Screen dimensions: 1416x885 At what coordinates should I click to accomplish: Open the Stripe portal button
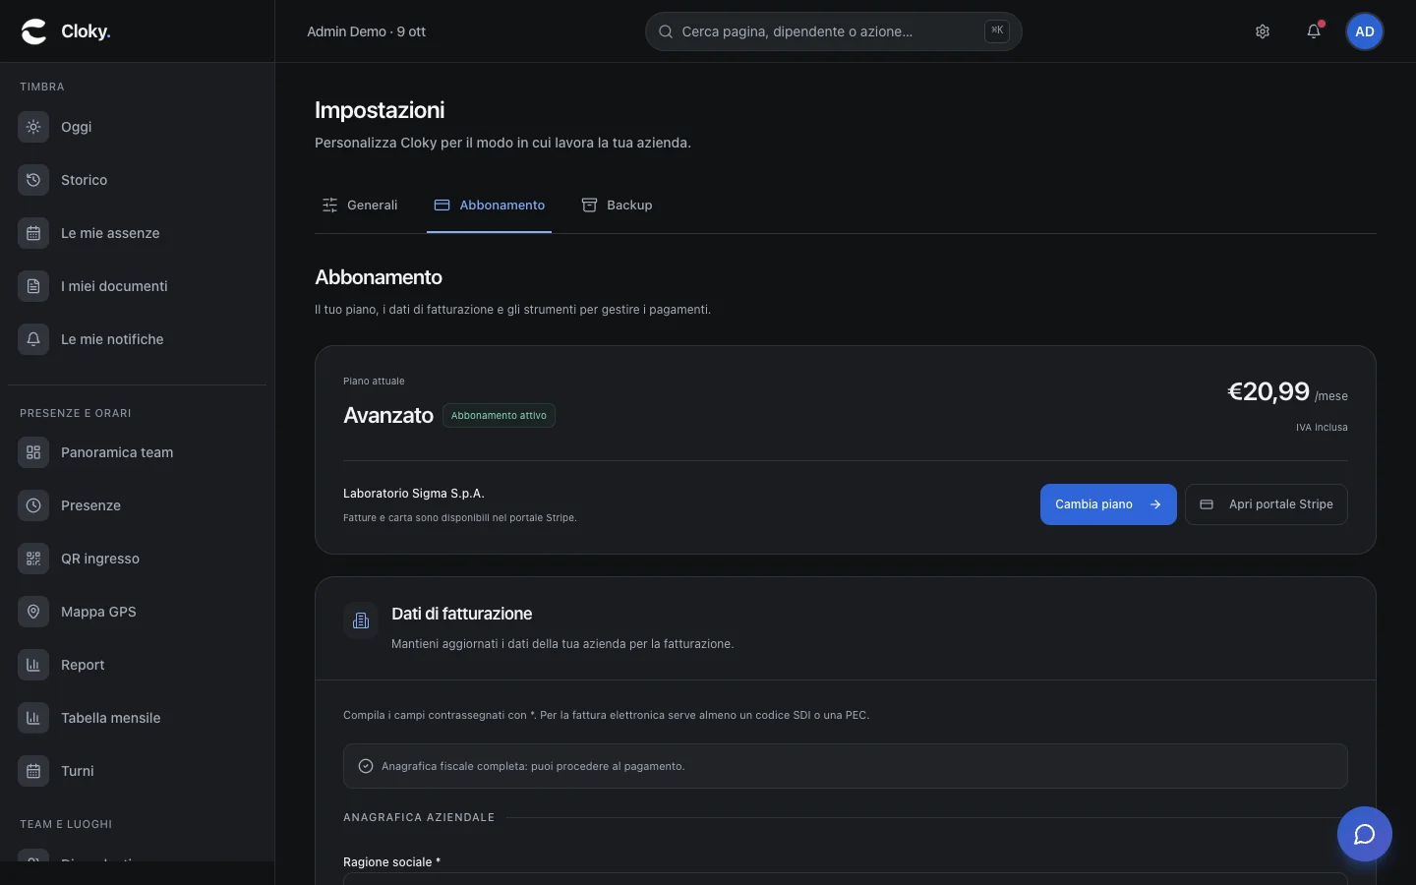1267,504
